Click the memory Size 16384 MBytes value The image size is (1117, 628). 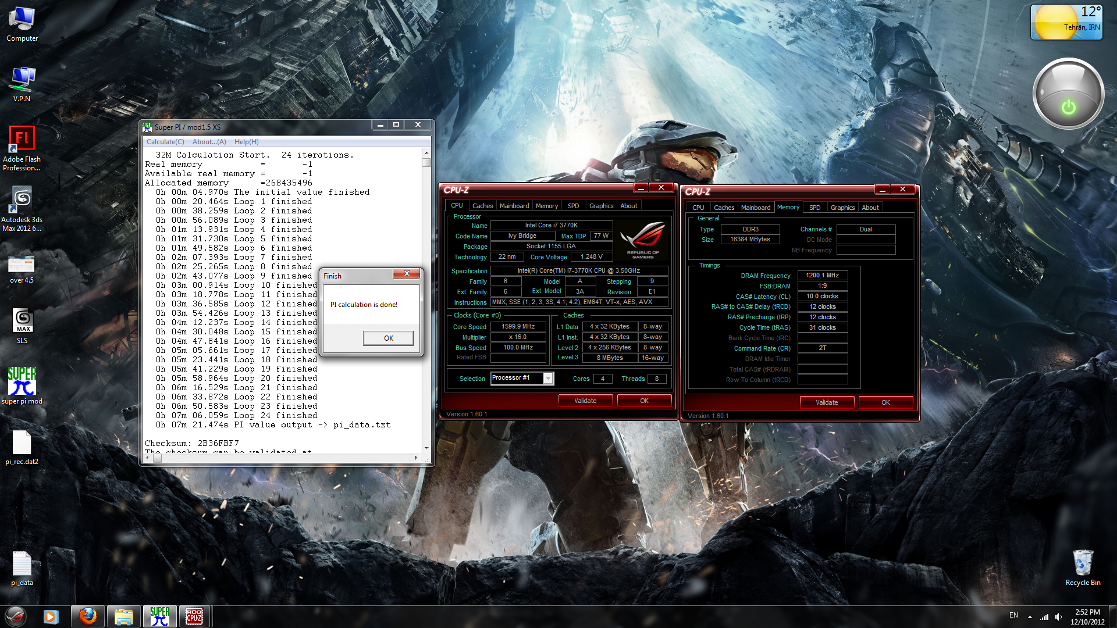(750, 240)
